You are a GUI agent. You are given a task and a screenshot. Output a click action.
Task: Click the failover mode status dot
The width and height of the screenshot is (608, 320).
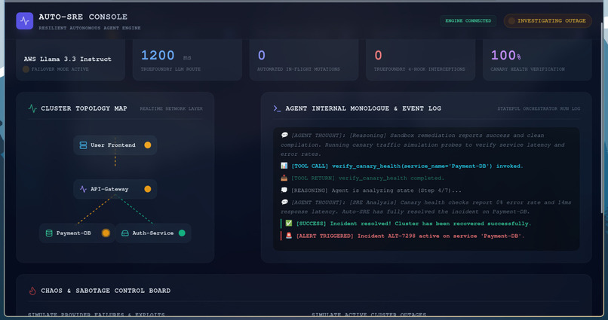(x=26, y=69)
